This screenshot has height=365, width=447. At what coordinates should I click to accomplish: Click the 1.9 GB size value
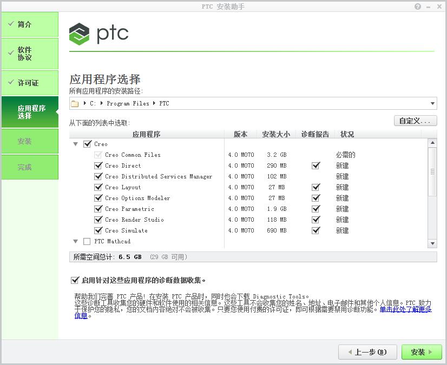277,209
